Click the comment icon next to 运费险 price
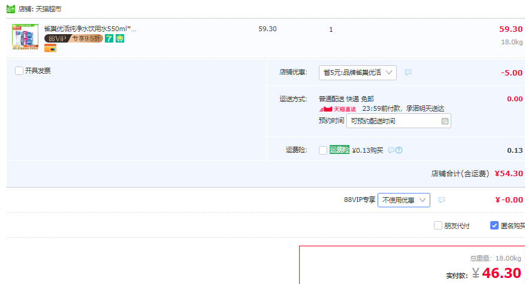The width and height of the screenshot is (525, 284). pos(391,150)
